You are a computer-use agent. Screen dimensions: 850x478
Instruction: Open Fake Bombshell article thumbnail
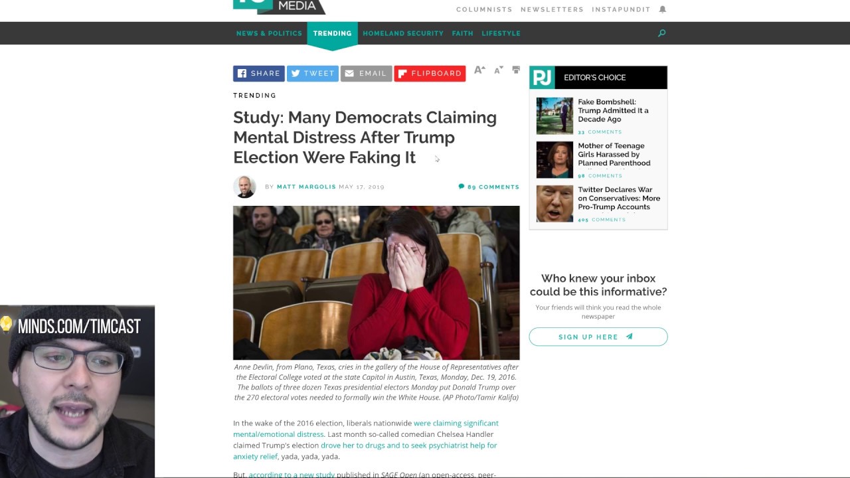click(x=554, y=116)
